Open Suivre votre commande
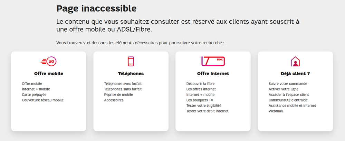Screen dimensions: 345x141 (x=288, y=84)
